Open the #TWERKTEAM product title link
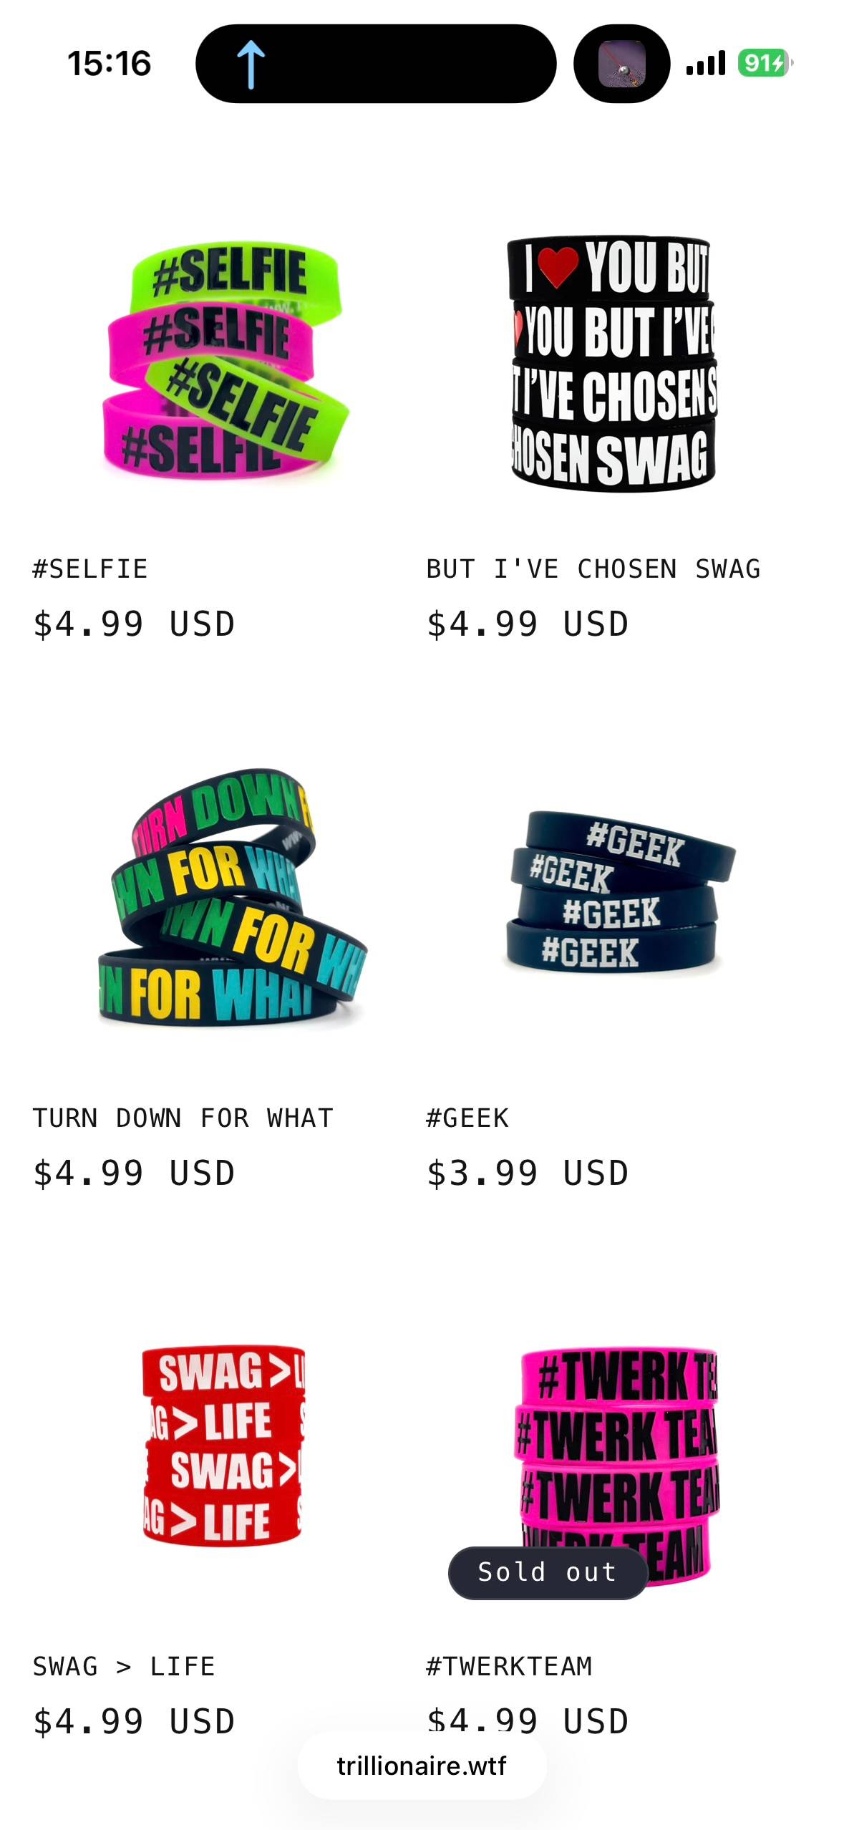The width and height of the screenshot is (844, 1830). tap(509, 1667)
